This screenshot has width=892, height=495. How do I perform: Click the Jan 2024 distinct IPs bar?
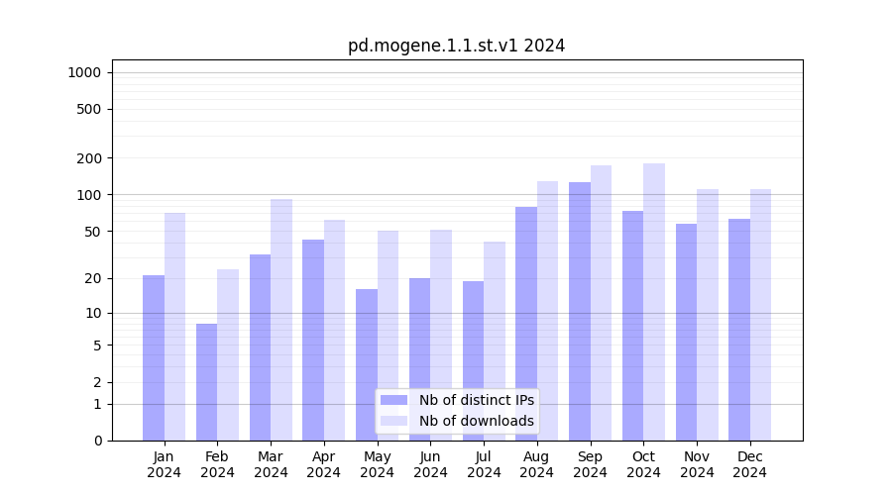(154, 357)
